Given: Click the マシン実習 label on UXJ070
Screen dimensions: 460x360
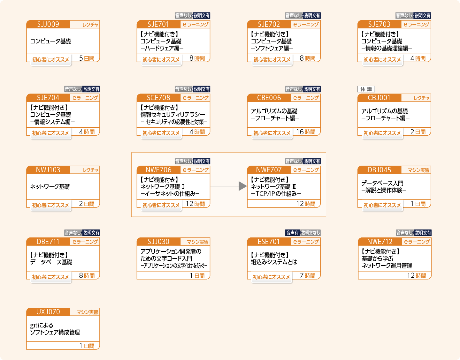Looking at the screenshot, I should [87, 312].
